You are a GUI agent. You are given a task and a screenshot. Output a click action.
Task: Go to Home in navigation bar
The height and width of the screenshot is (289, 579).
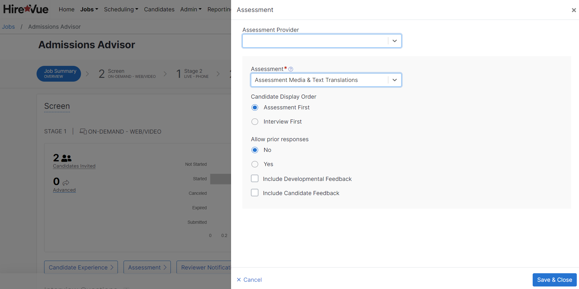tap(67, 9)
